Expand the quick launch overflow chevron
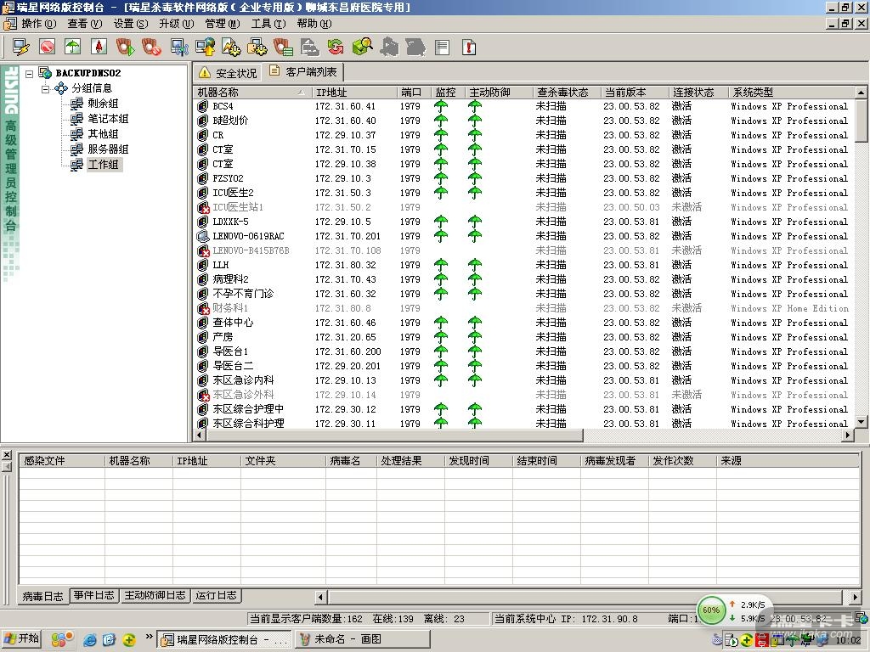This screenshot has height=652, width=870. click(149, 637)
